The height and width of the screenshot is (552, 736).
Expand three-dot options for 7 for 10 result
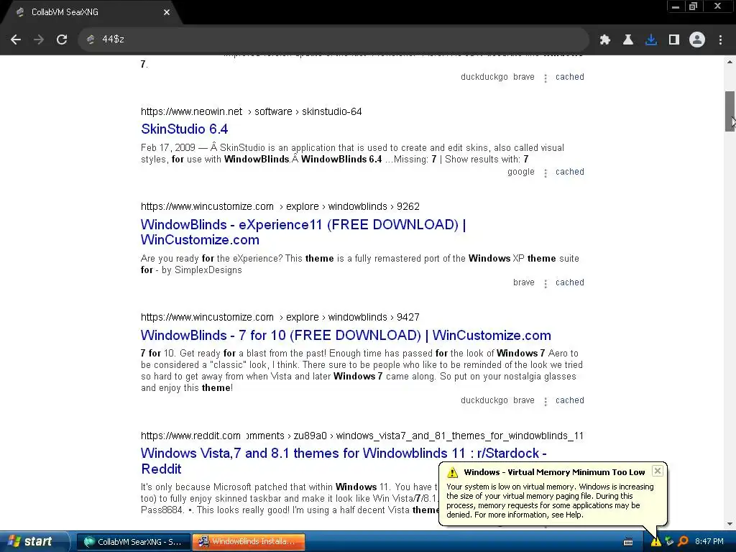[x=546, y=402]
